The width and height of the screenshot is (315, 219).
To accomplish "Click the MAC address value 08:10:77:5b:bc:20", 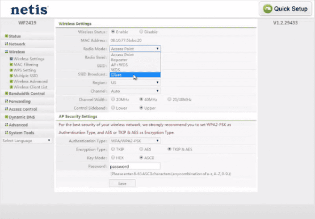I will point(126,40).
